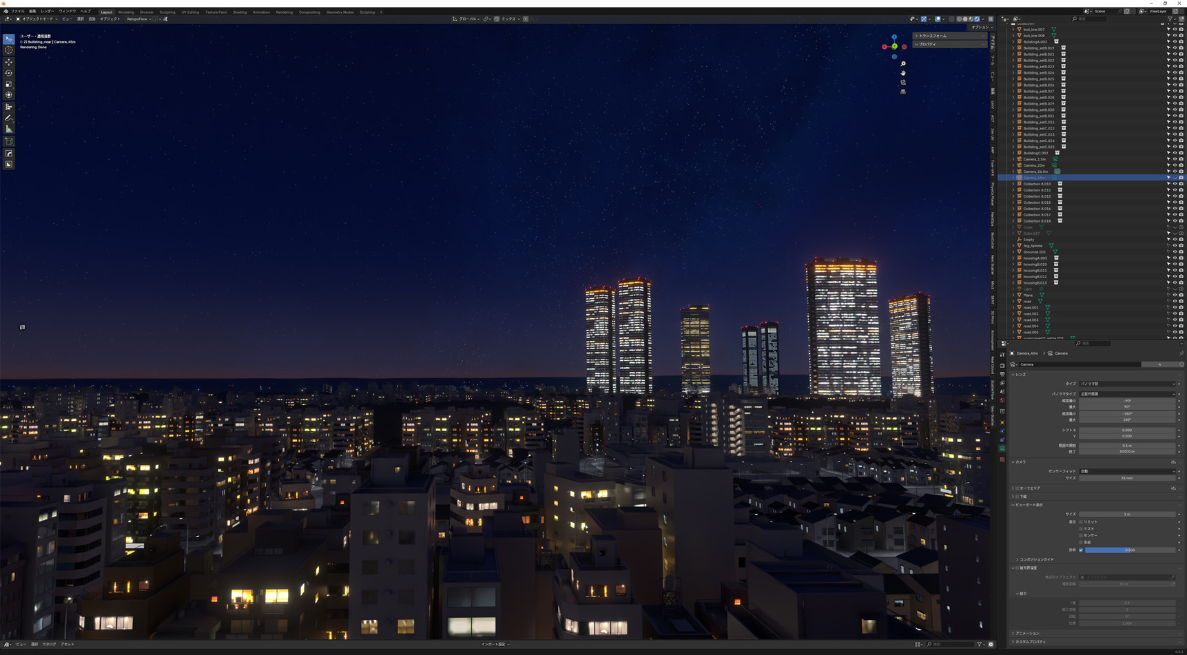
Task: Open the RetopoFlow header button
Action: pyautogui.click(x=138, y=19)
